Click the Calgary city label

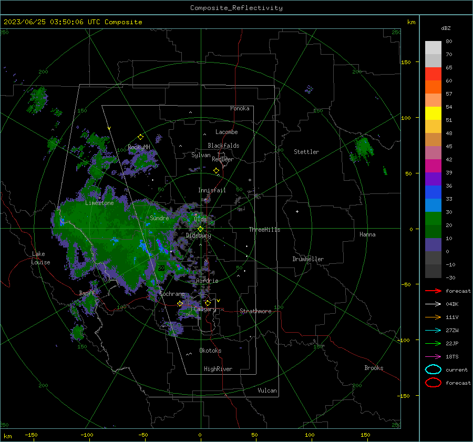205,309
